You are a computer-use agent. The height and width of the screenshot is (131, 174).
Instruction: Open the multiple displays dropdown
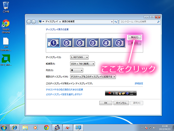click(x=93, y=77)
